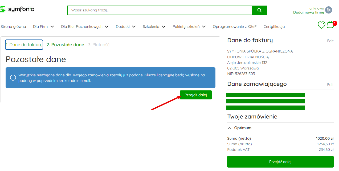Click the VAT amount 234,60 zł
339x171 pixels.
326,150
